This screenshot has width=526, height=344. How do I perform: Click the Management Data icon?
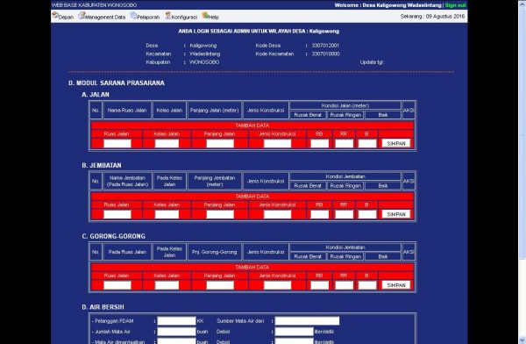pos(82,16)
